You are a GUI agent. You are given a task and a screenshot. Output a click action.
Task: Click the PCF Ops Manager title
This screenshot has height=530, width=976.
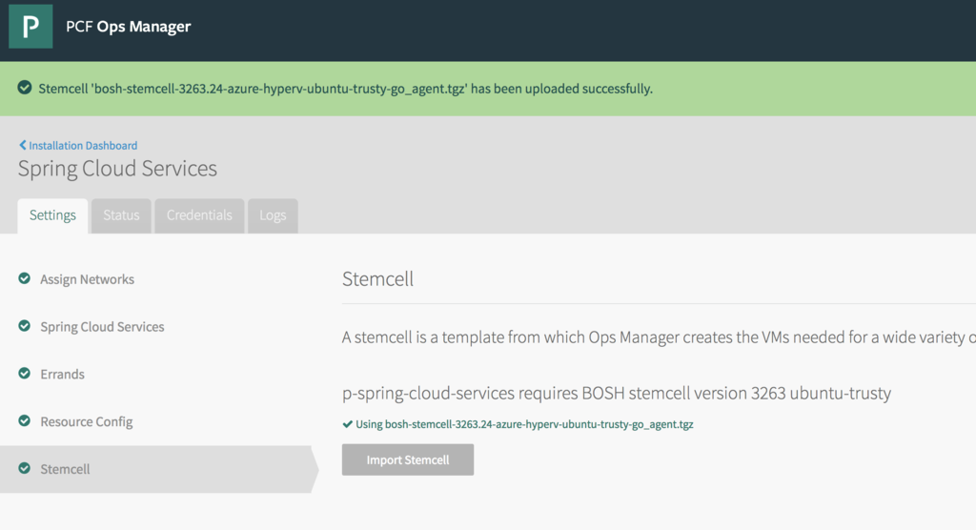coord(128,27)
